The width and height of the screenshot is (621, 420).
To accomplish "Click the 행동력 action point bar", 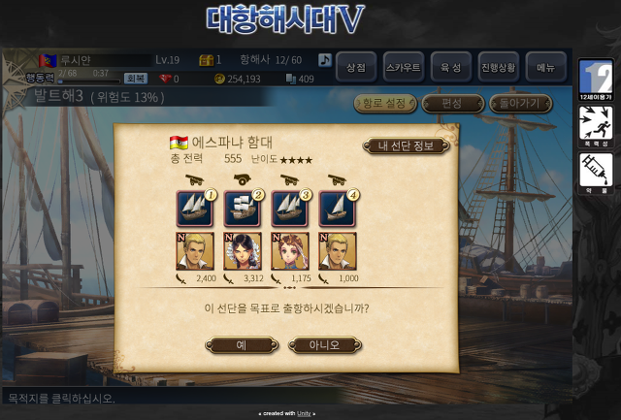I will point(89,81).
